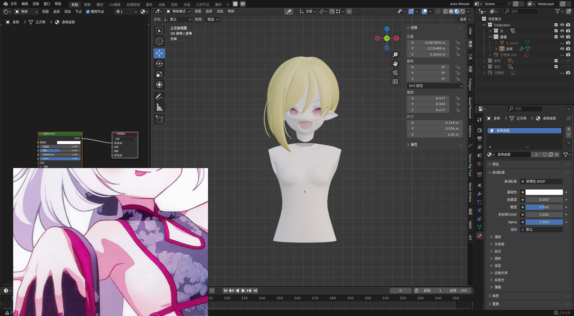Screen dimensions: 574x316
Task: Open the XYZ Euler rotation mode dropdown
Action: (435, 86)
